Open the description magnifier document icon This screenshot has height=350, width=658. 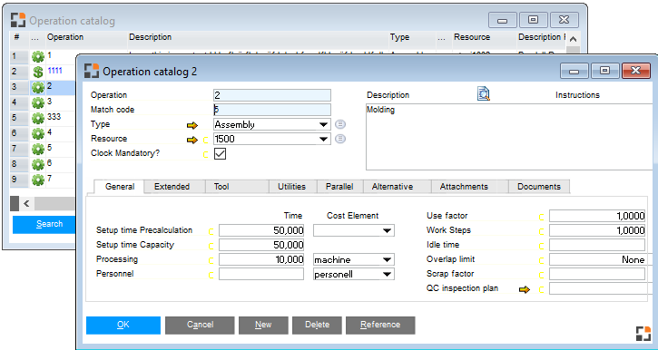tap(484, 94)
